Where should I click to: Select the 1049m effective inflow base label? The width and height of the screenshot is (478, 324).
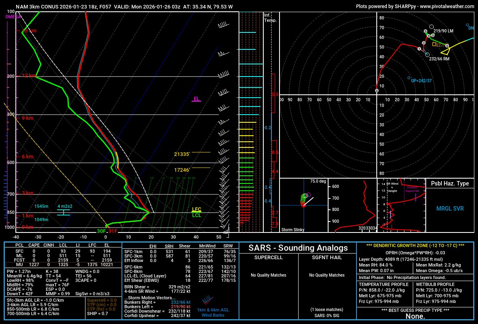[x=41, y=220]
